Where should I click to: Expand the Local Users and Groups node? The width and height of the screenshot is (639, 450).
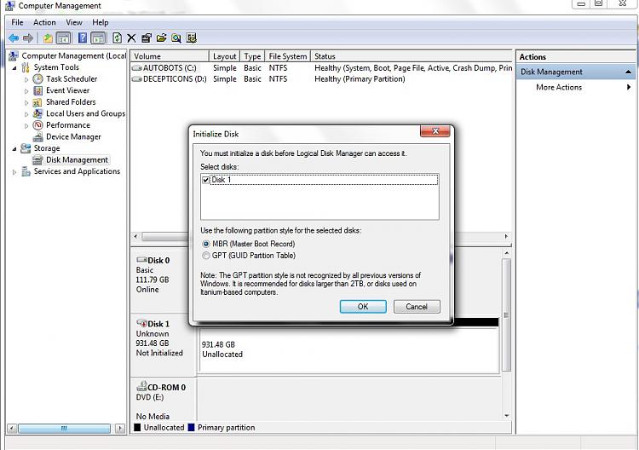pyautogui.click(x=26, y=114)
